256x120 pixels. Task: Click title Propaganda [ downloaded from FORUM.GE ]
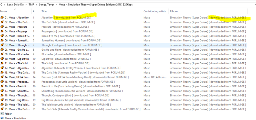(67, 31)
